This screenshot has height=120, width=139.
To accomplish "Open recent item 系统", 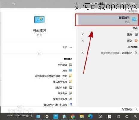I will [x=67, y=70].
